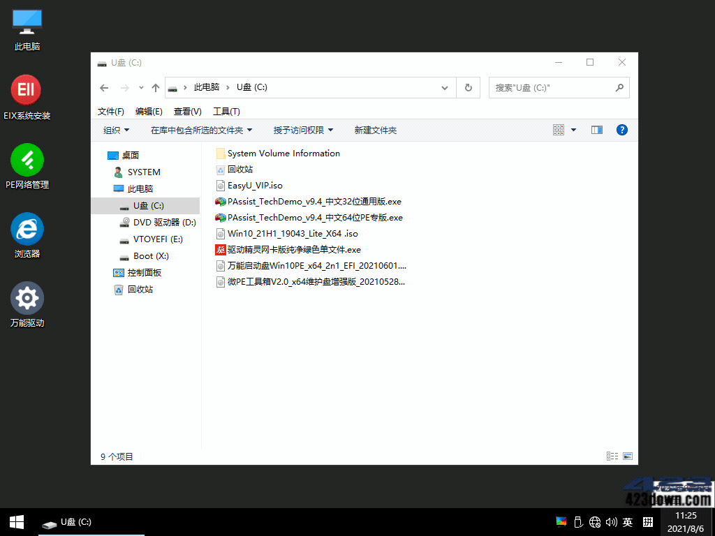The height and width of the screenshot is (536, 715).
Task: Select PAssist_TechDemo 64位PE专版.exe file
Action: click(309, 218)
